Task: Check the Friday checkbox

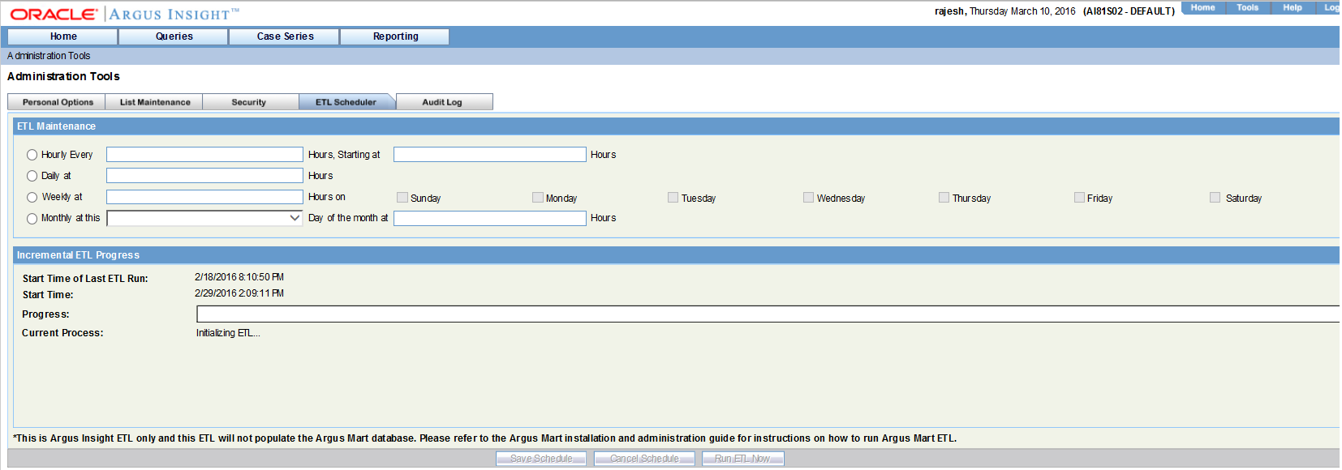Action: (1079, 197)
